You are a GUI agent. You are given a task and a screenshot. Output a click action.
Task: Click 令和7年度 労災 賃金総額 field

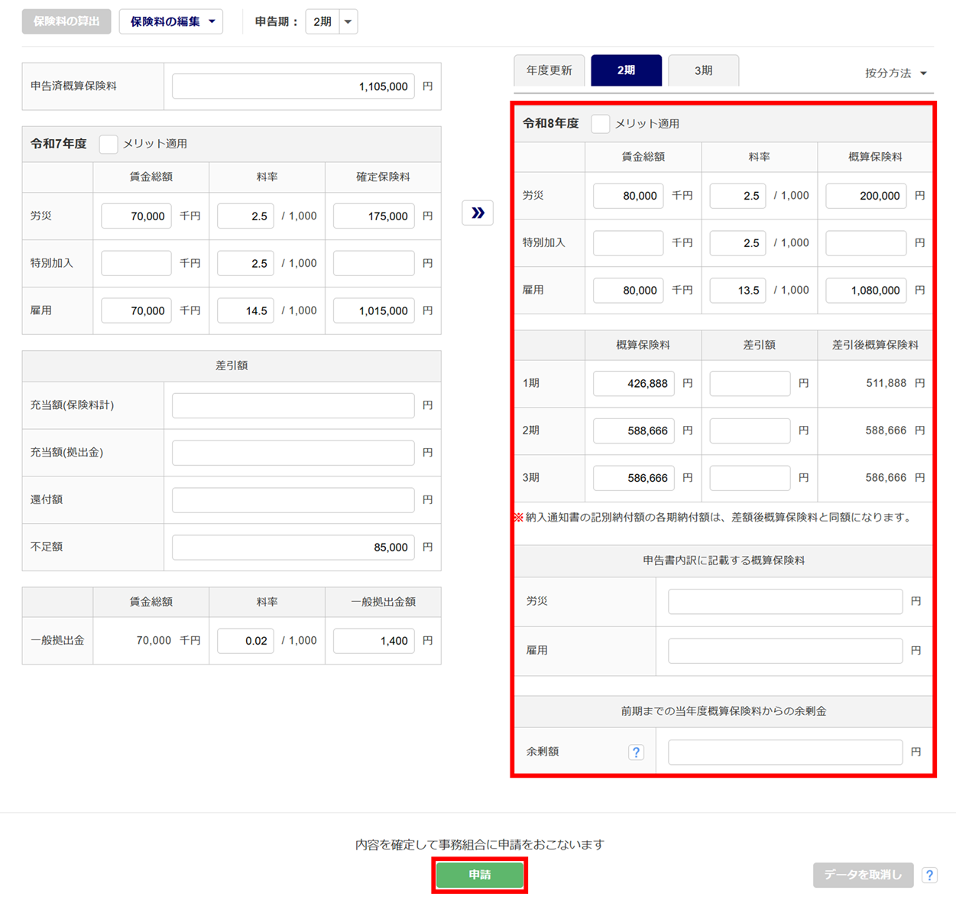tap(136, 216)
